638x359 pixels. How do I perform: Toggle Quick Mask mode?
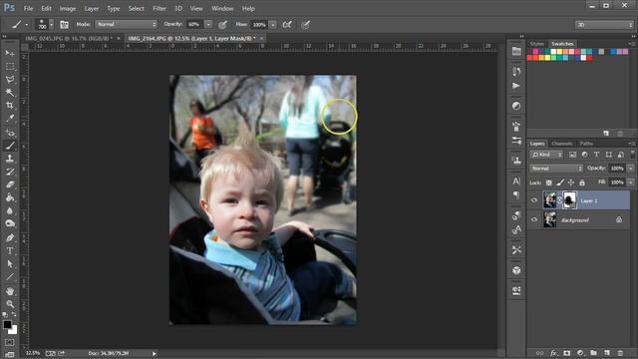[9, 343]
